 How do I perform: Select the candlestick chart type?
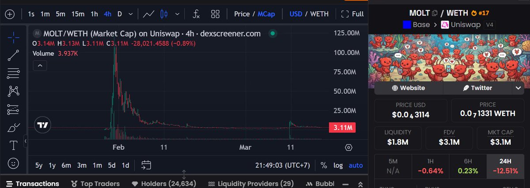point(164,14)
